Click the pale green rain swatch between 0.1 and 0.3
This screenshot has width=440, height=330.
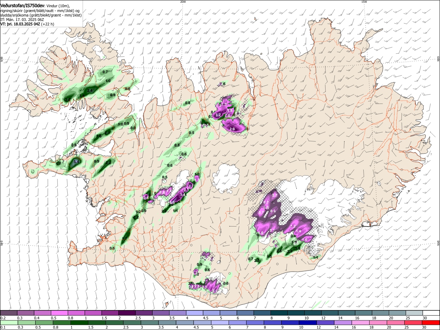tap(9, 322)
